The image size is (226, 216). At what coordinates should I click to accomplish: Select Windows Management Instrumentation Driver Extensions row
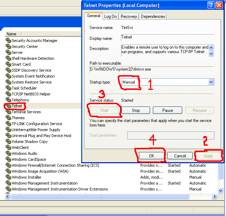coord(111,189)
